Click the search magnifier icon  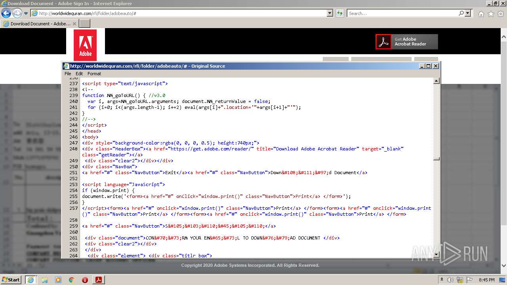tap(461, 13)
